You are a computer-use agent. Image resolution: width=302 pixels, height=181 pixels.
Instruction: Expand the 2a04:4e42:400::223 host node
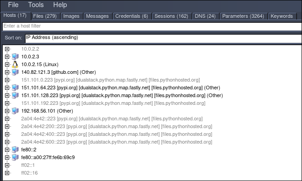pyautogui.click(x=7, y=134)
